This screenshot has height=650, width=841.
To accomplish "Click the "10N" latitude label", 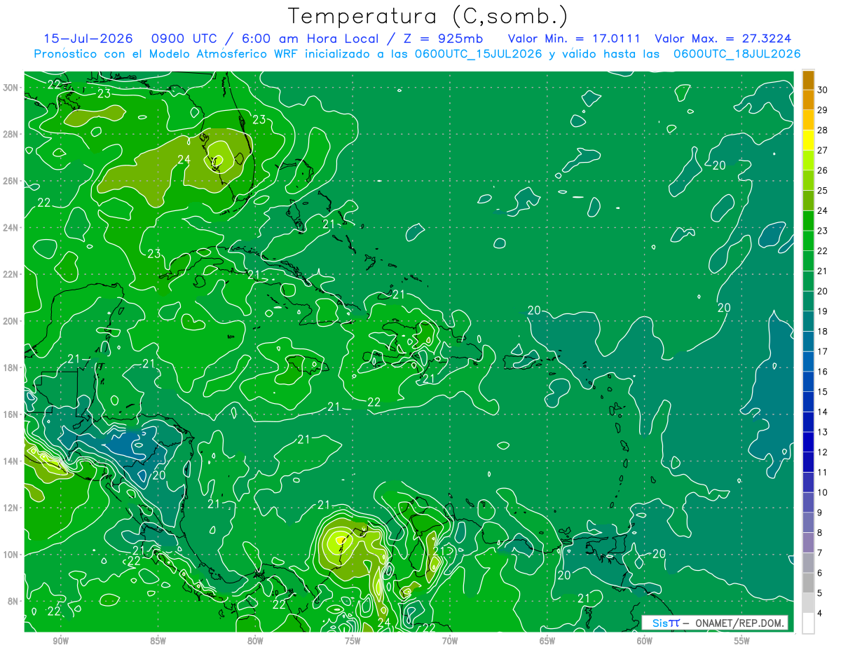I will pos(11,555).
